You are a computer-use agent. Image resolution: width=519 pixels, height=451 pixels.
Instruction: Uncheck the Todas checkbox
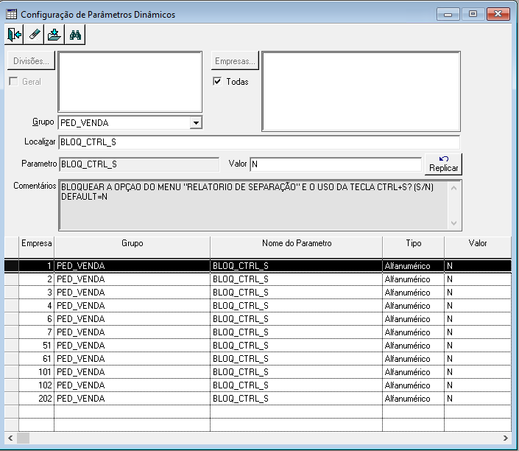click(x=217, y=81)
